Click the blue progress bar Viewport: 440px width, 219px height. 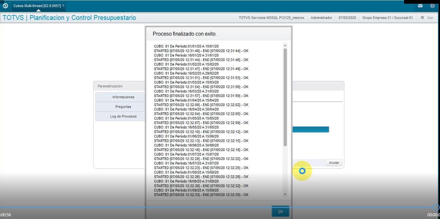pyautogui.click(x=311, y=129)
